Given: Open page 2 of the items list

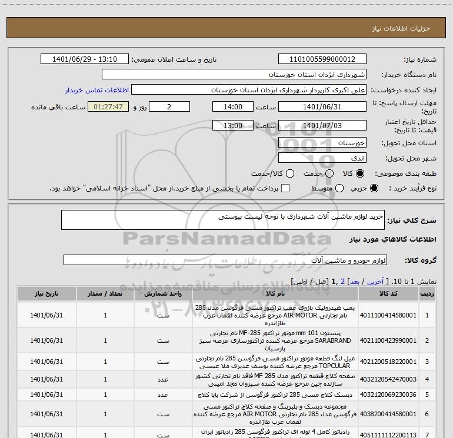Looking at the screenshot, I should pyautogui.click(x=342, y=282).
